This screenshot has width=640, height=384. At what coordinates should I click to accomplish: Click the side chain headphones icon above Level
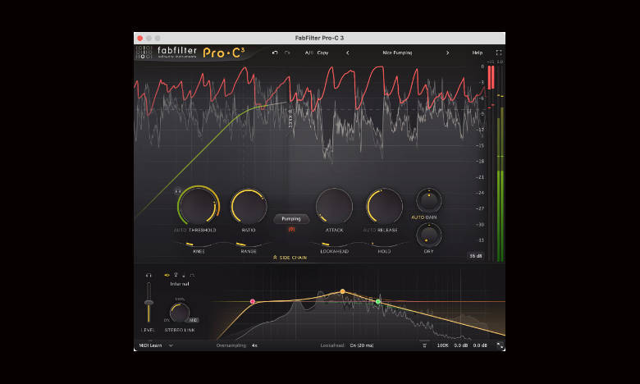click(x=149, y=275)
